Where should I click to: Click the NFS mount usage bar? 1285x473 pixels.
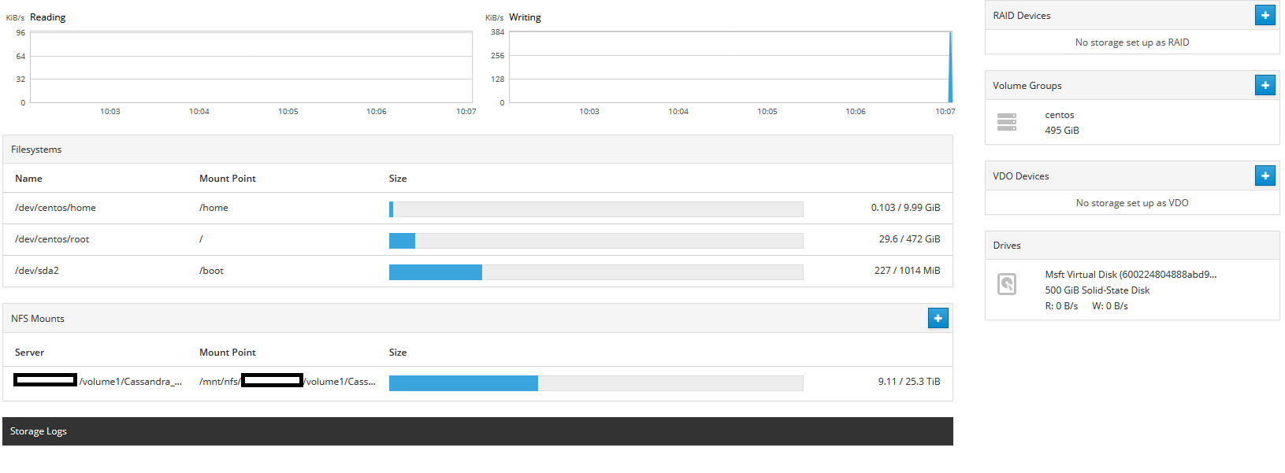click(x=596, y=383)
